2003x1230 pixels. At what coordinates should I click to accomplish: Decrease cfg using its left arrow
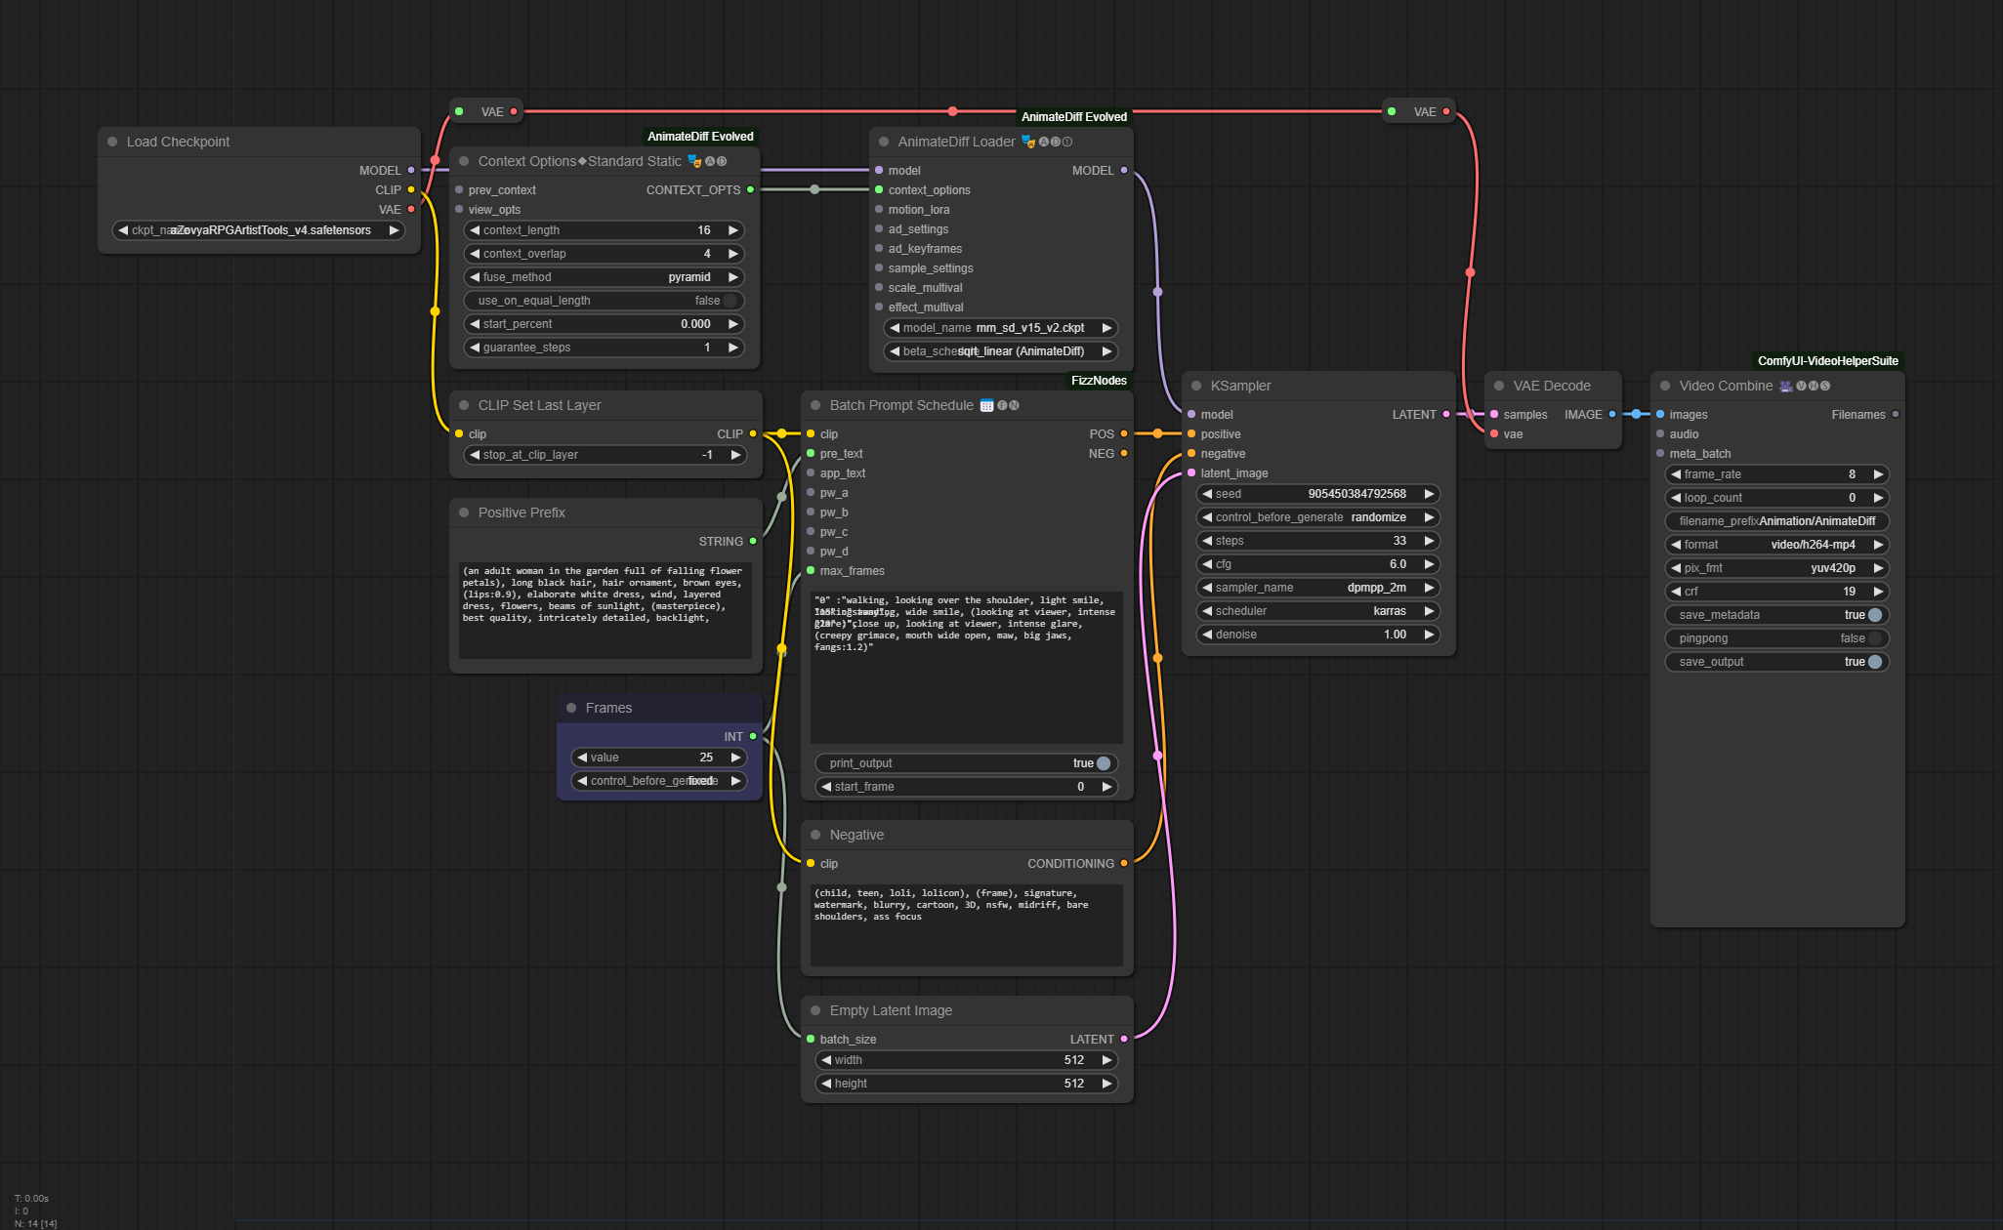pos(1207,564)
